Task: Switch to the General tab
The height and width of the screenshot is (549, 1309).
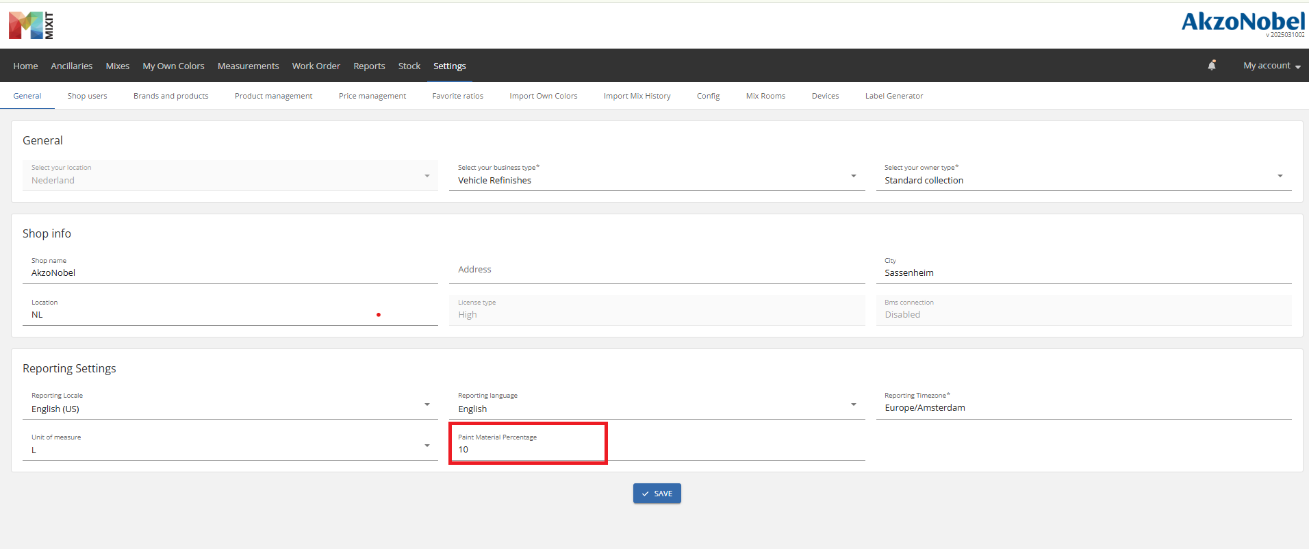Action: (27, 96)
